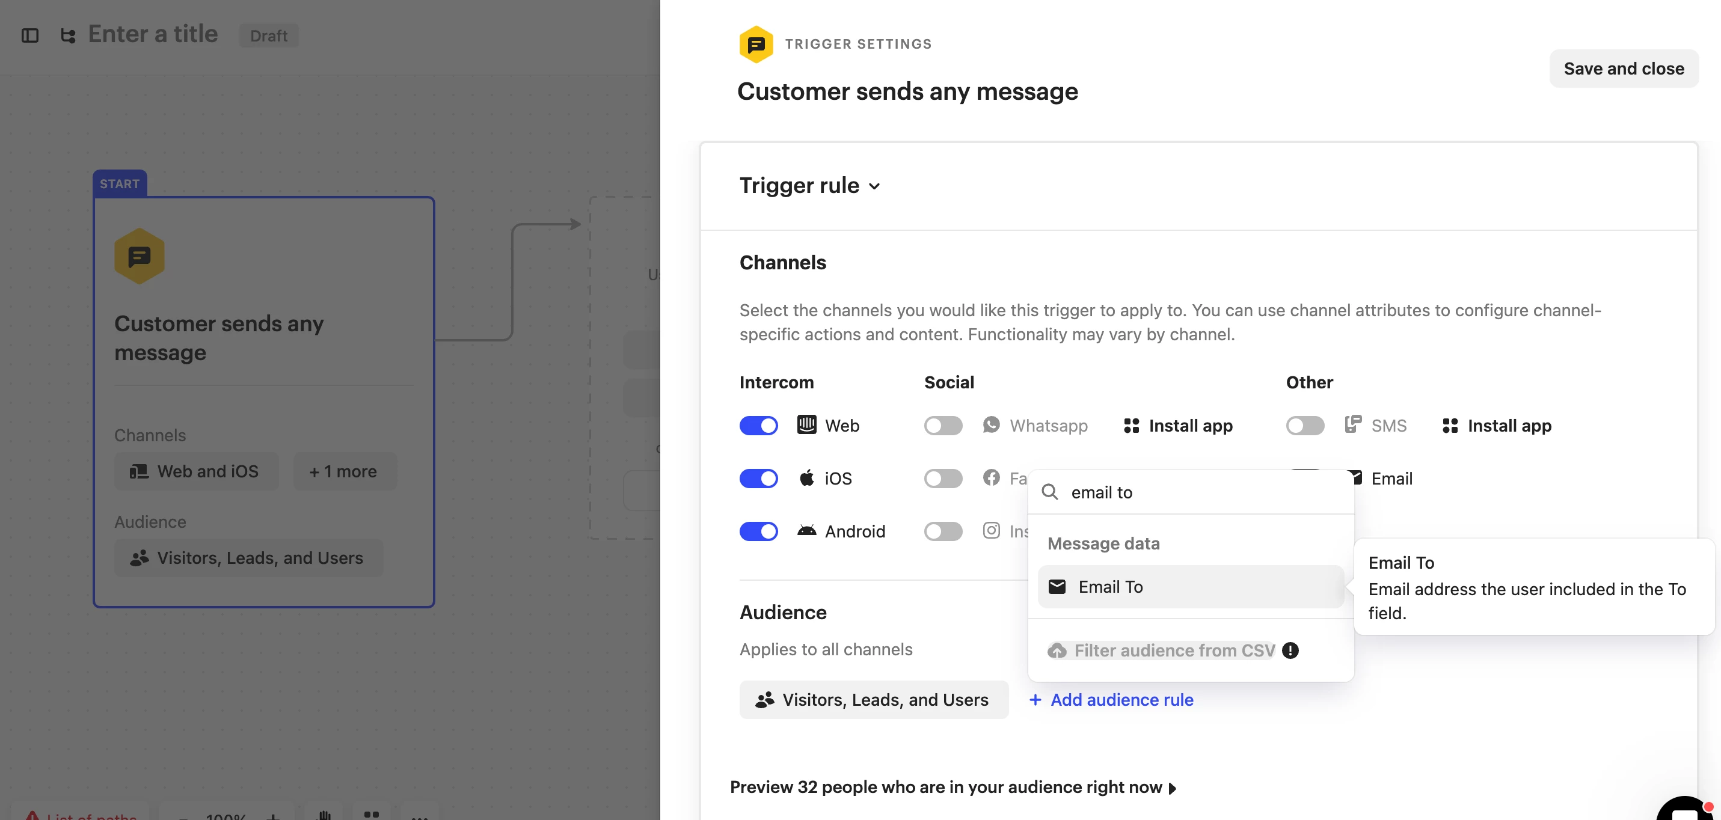Click the device icon in Web and iOS chip
The image size is (1721, 820).
[139, 471]
